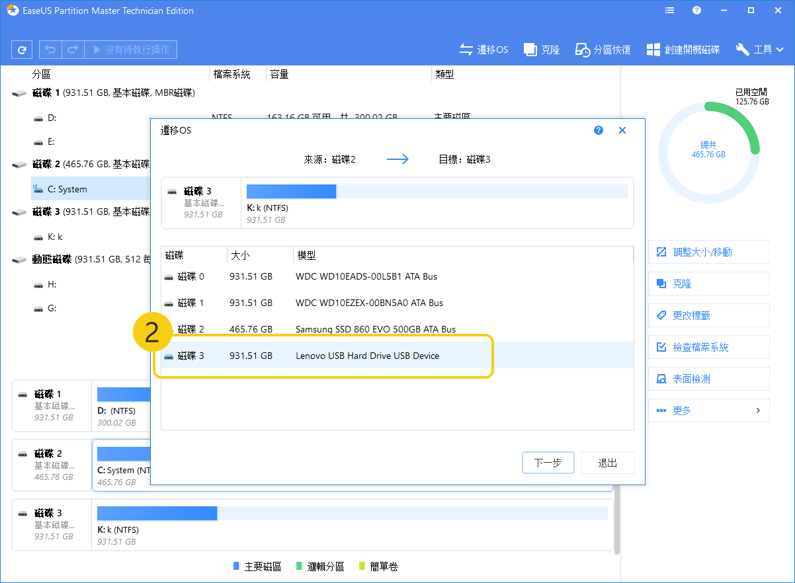Click 表面檢測 in right panel
This screenshot has height=583, width=795.
coord(708,379)
